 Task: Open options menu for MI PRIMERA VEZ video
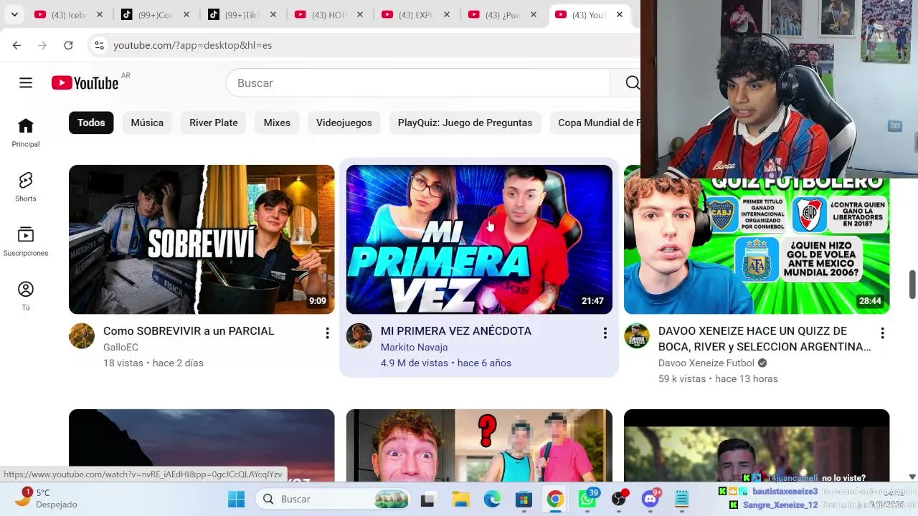(x=605, y=333)
